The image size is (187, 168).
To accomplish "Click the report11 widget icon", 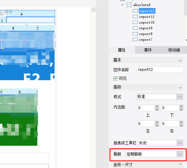I will click(x=135, y=17).
